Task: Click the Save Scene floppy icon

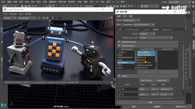Action: (x=29, y=6)
